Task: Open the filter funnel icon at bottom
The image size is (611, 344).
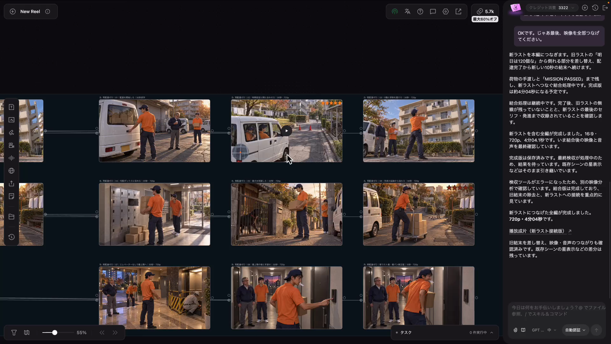Action: tap(14, 333)
